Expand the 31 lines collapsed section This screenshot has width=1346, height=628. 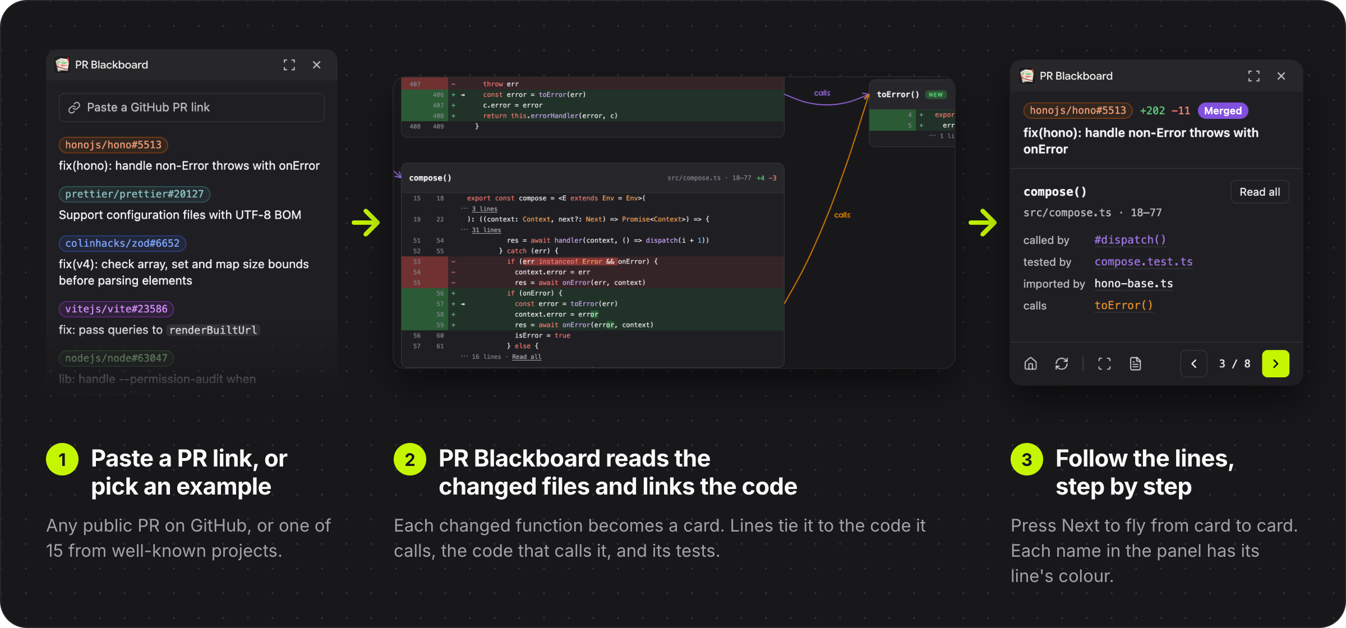(x=486, y=230)
